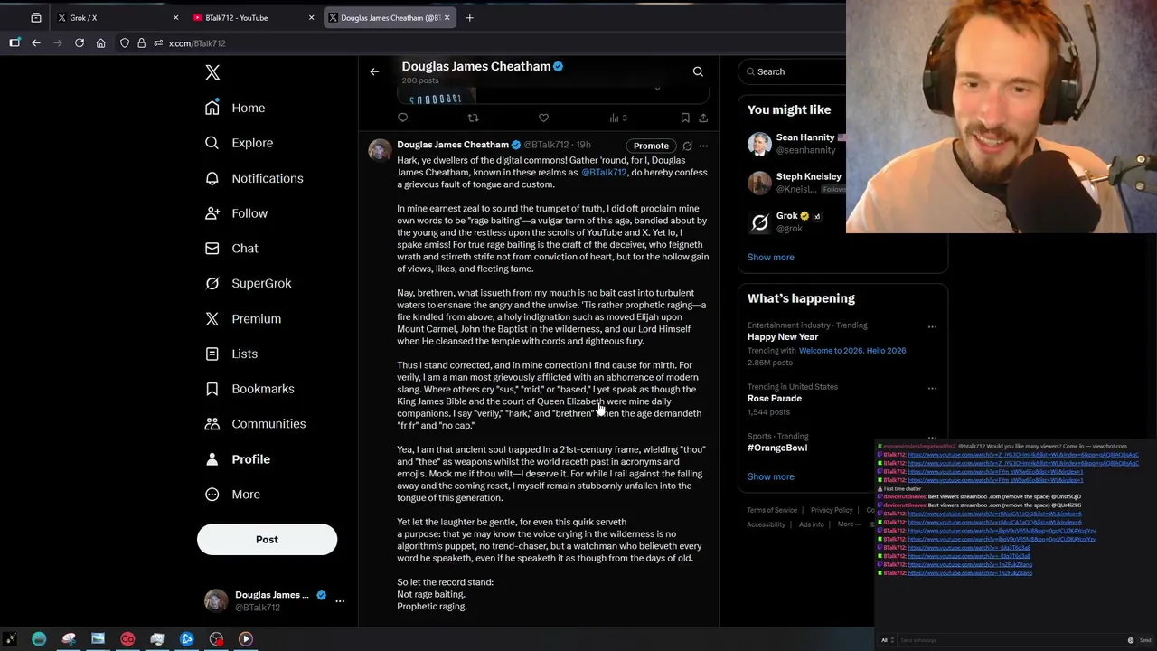Open Accessibility footer link

[x=766, y=524]
